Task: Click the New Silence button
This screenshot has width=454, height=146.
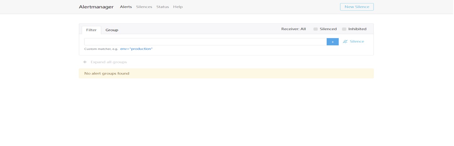Action: [357, 7]
